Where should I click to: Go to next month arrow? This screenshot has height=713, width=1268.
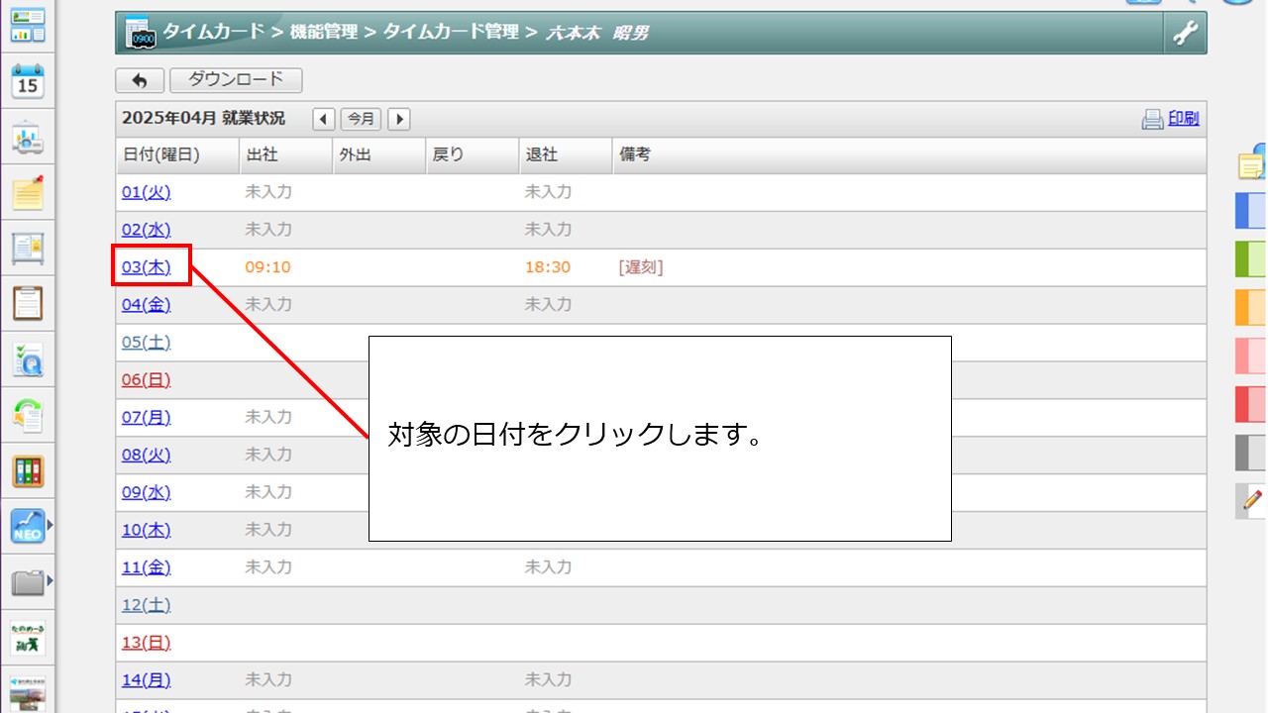tap(398, 119)
